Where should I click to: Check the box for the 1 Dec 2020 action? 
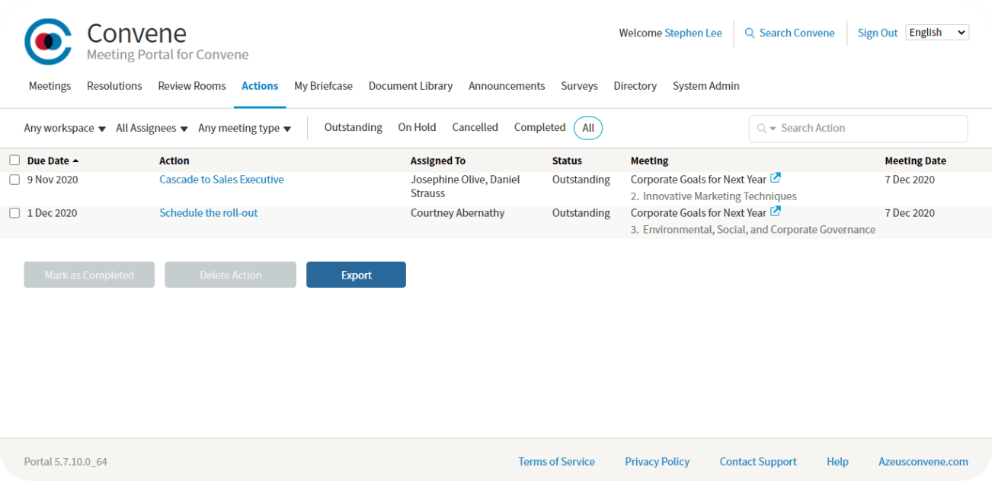(x=14, y=213)
